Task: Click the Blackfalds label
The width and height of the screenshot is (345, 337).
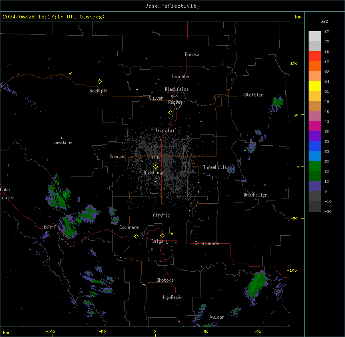Action: point(177,89)
